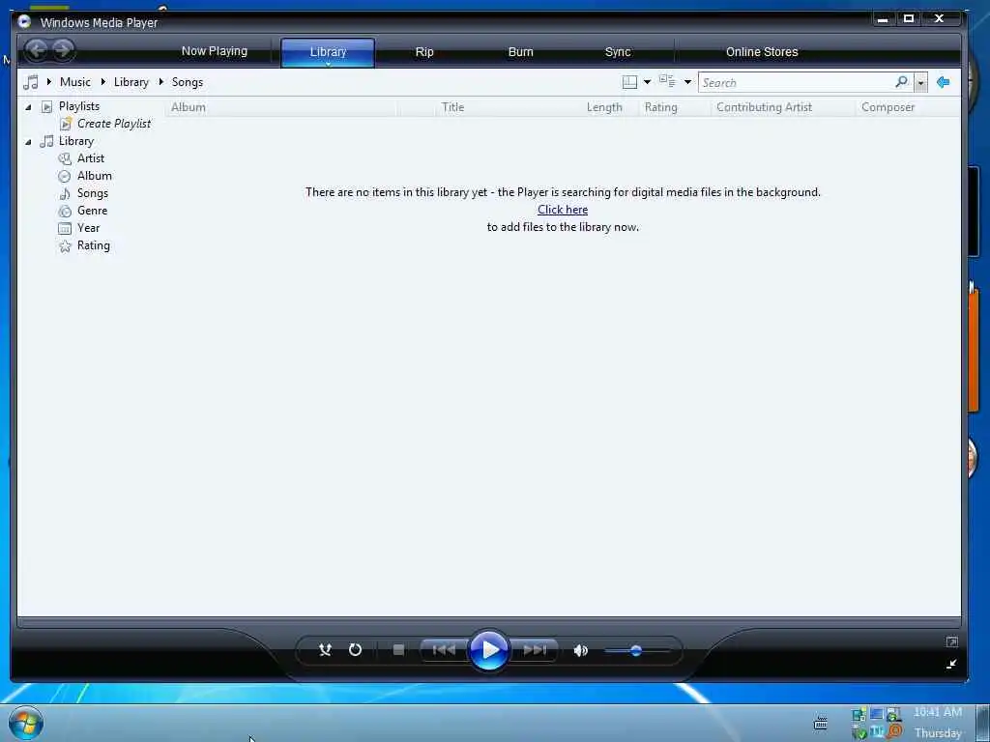Open the Windows Start orb
Viewport: 990px width, 742px height.
tap(26, 723)
